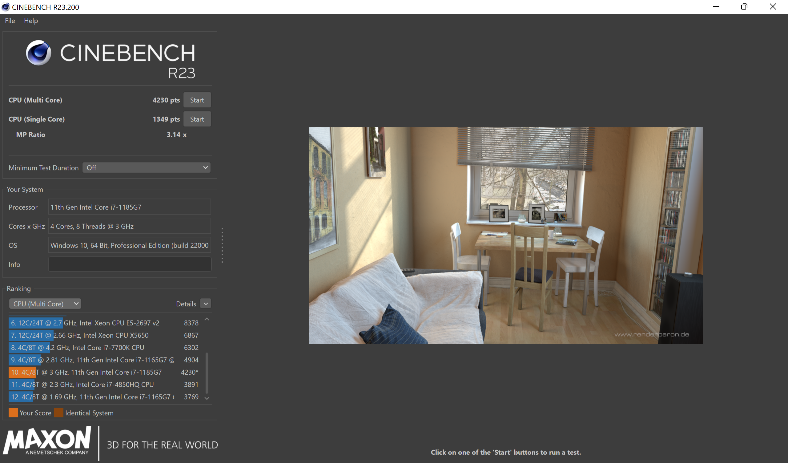Viewport: 788px width, 463px height.
Task: Click the 1349 pts single core score
Action: pos(166,119)
